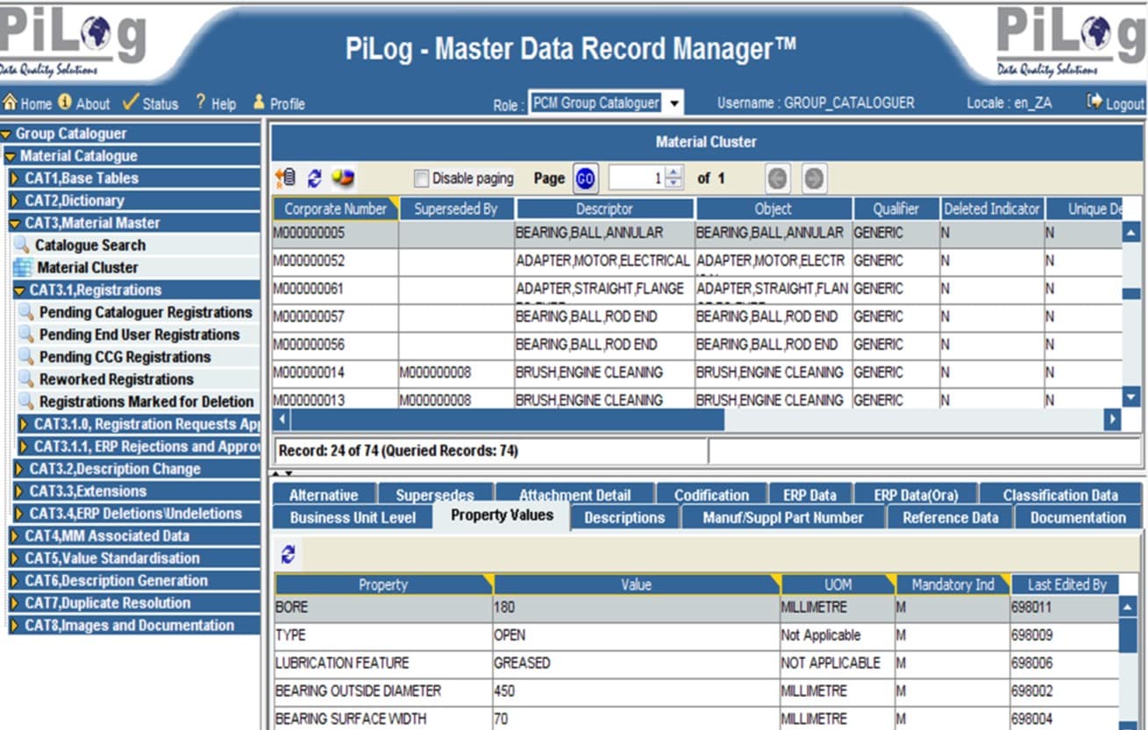This screenshot has height=730, width=1148.
Task: Switch to the ERP Data(Ora) tab
Action: pyautogui.click(x=914, y=494)
